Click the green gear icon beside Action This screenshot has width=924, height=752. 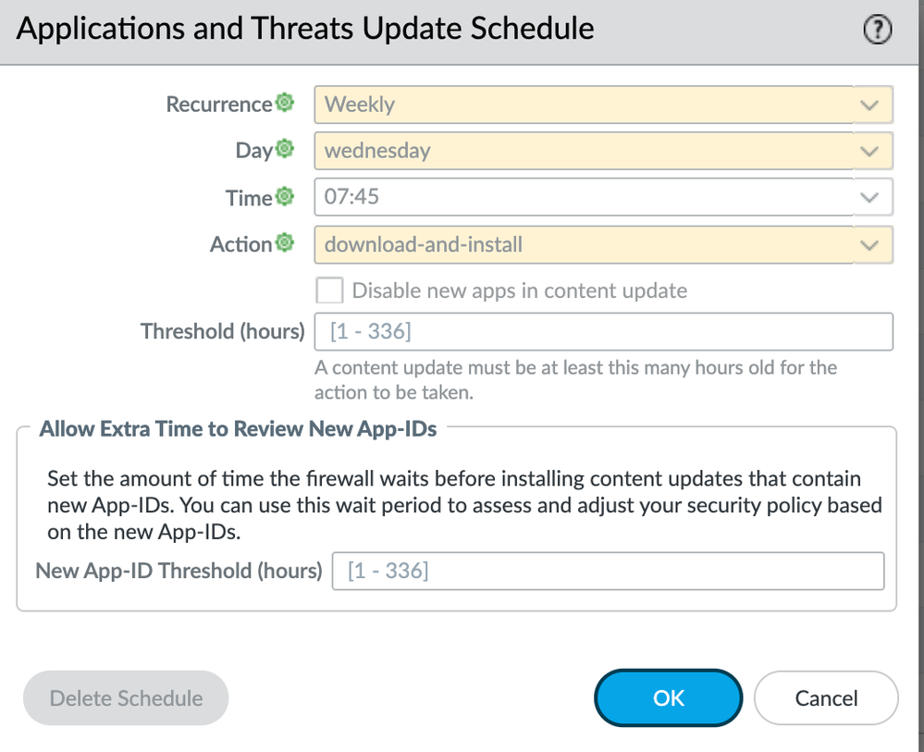(285, 243)
